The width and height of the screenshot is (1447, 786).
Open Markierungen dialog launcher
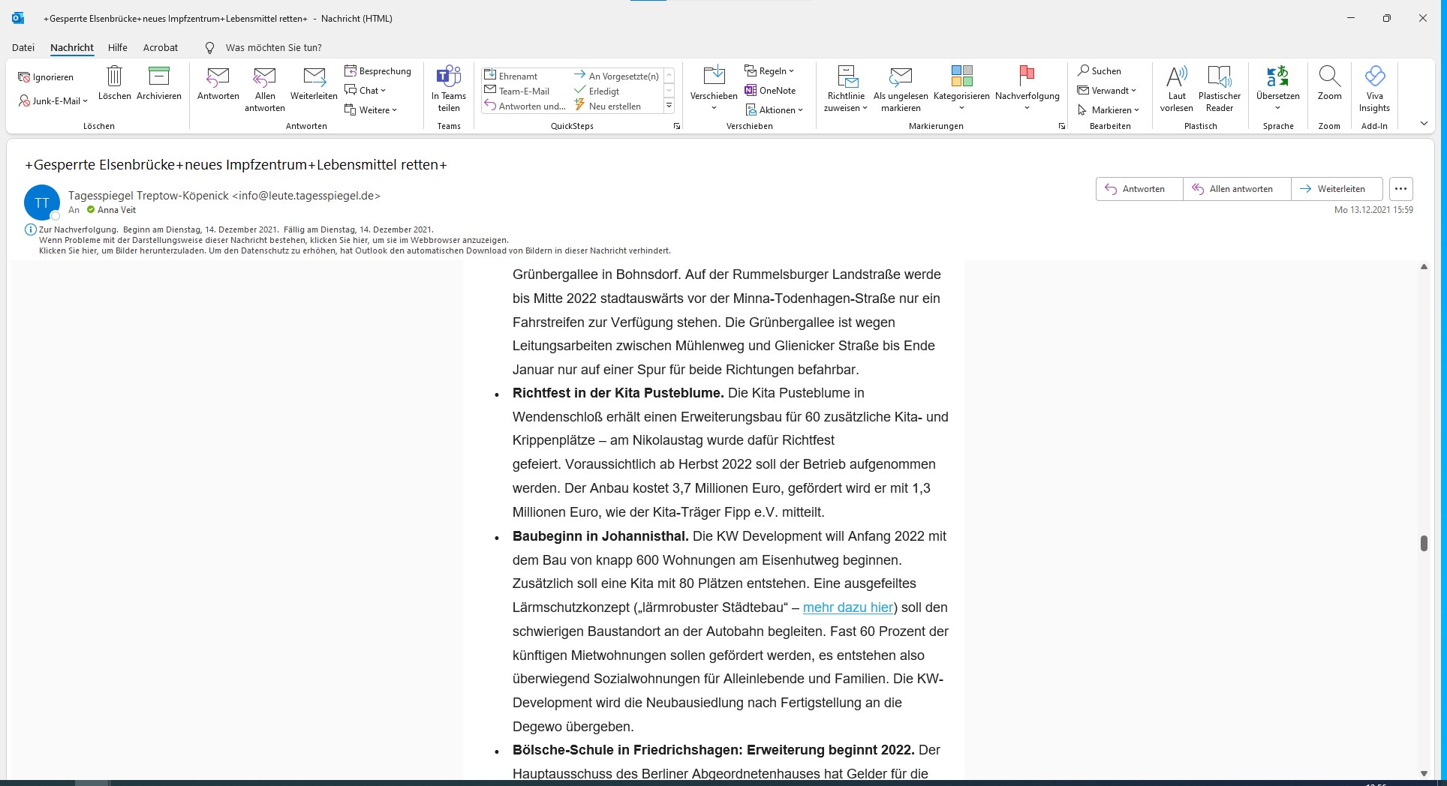click(1061, 127)
